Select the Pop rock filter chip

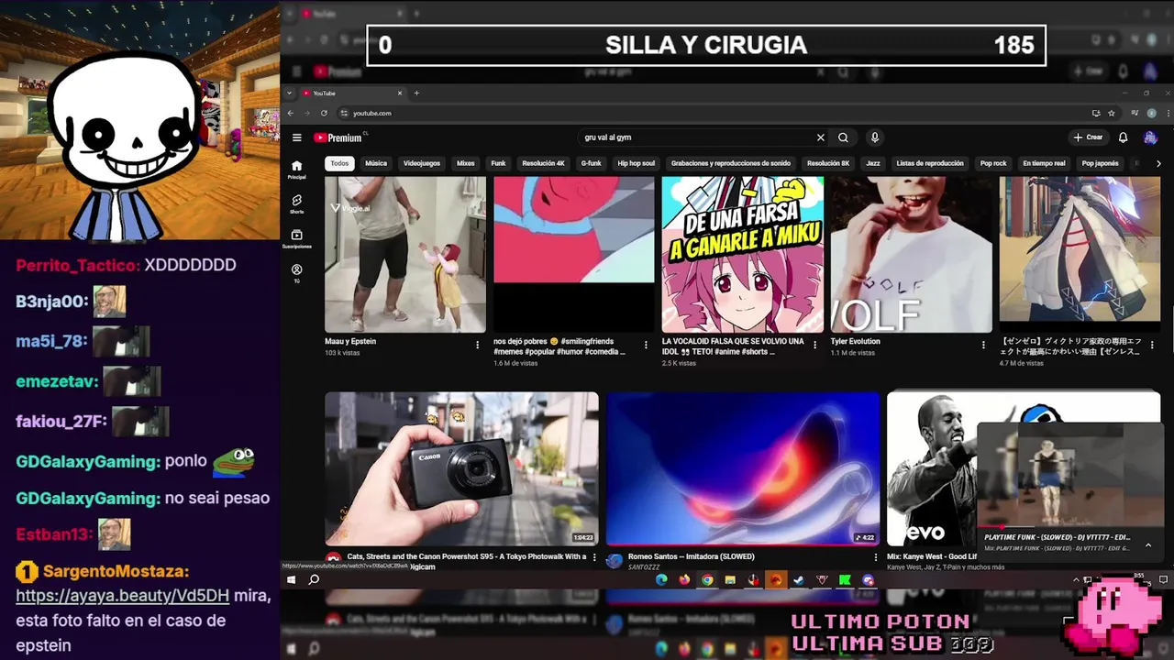click(x=993, y=163)
